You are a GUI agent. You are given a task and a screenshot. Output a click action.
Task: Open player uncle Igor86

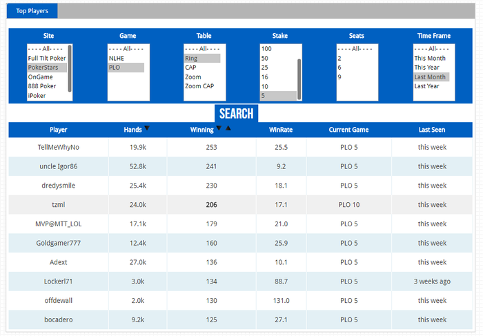coord(59,166)
